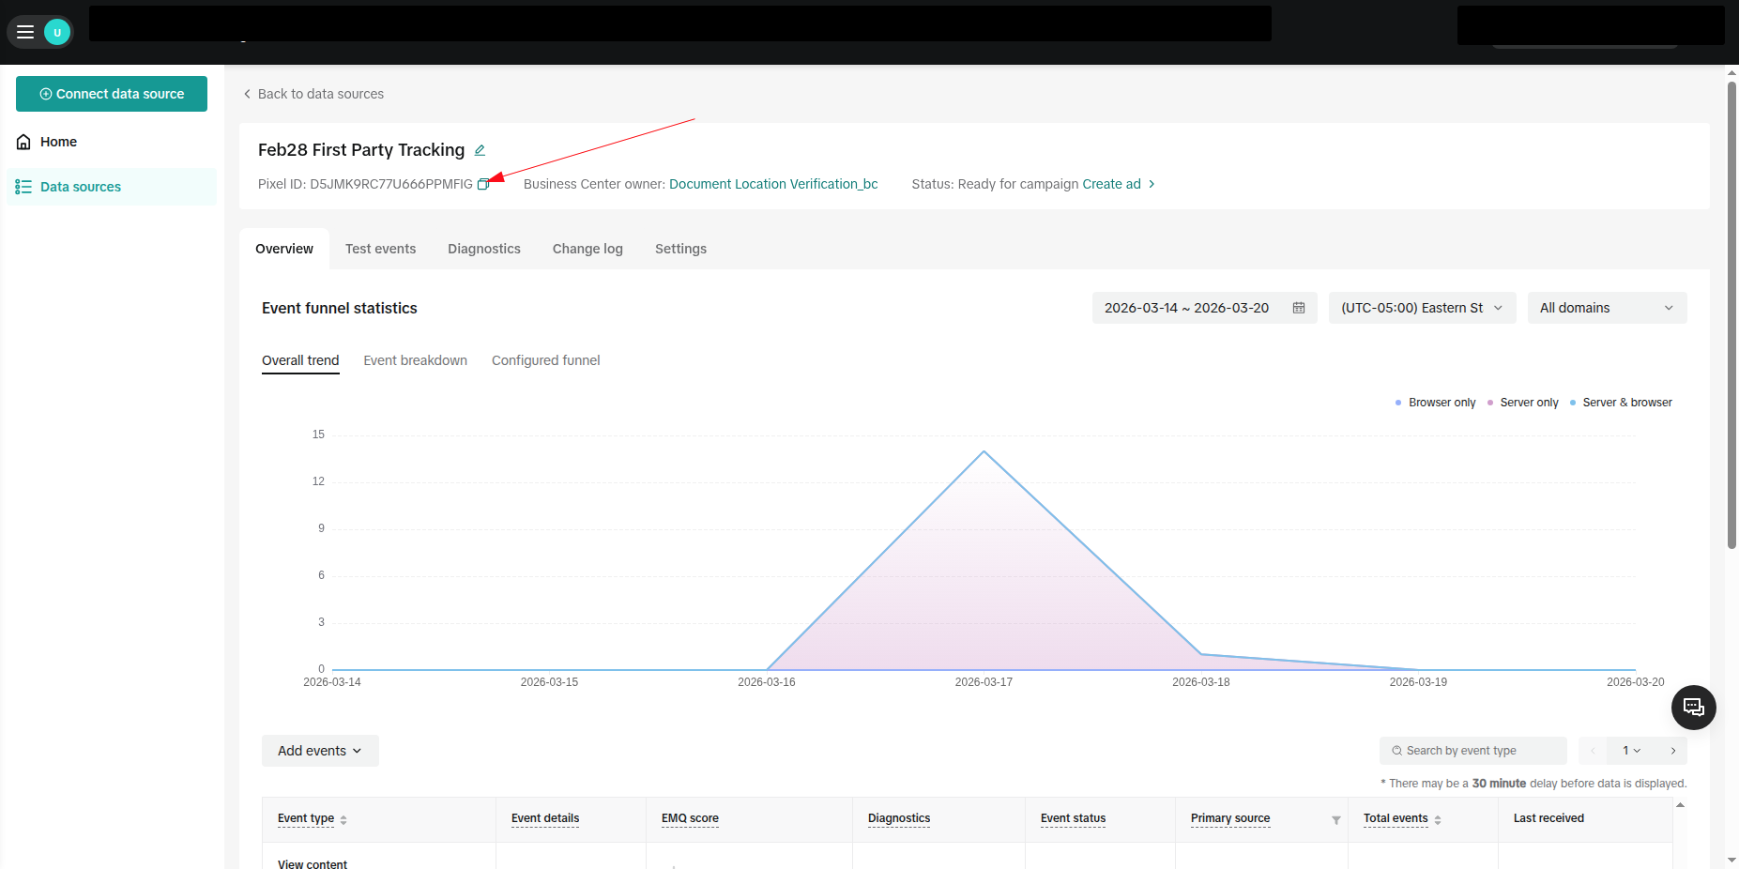
Task: Click the Diagnostics column header in table
Action: tap(899, 818)
